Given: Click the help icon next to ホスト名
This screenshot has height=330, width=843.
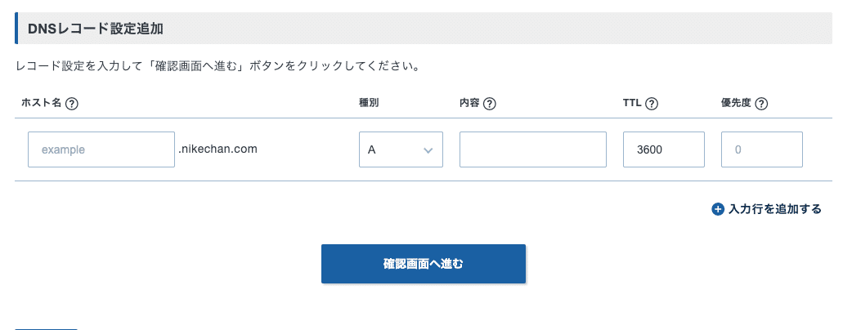Looking at the screenshot, I should 72,104.
